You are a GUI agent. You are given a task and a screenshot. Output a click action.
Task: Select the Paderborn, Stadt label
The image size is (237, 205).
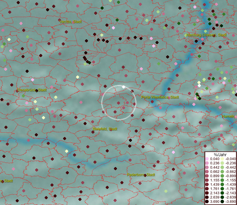(x=141, y=175)
